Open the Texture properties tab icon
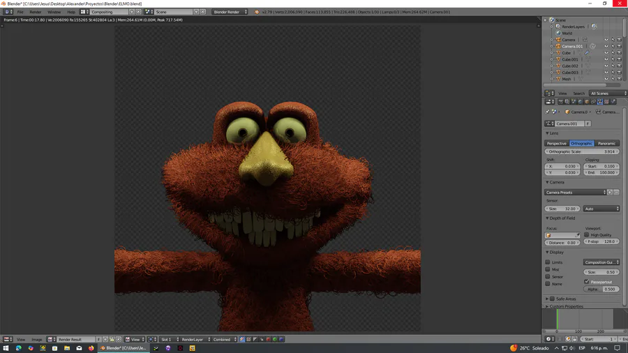The width and height of the screenshot is (628, 353). tap(607, 102)
